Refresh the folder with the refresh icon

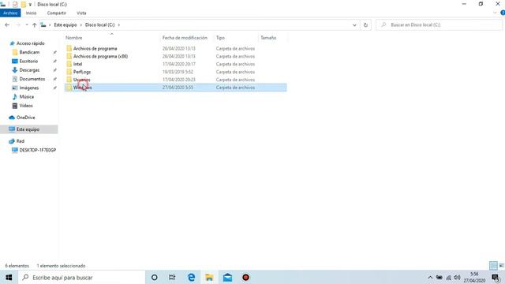click(365, 24)
